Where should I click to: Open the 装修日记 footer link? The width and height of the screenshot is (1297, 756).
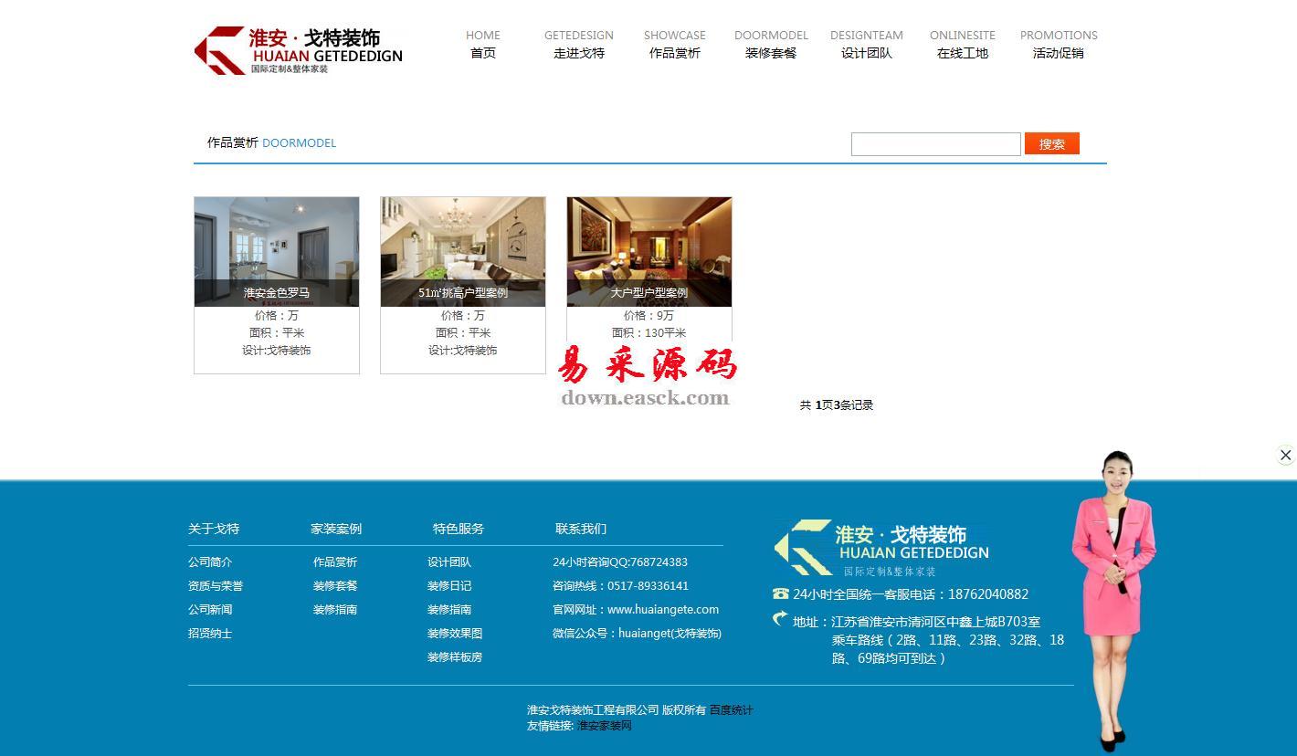(x=449, y=586)
